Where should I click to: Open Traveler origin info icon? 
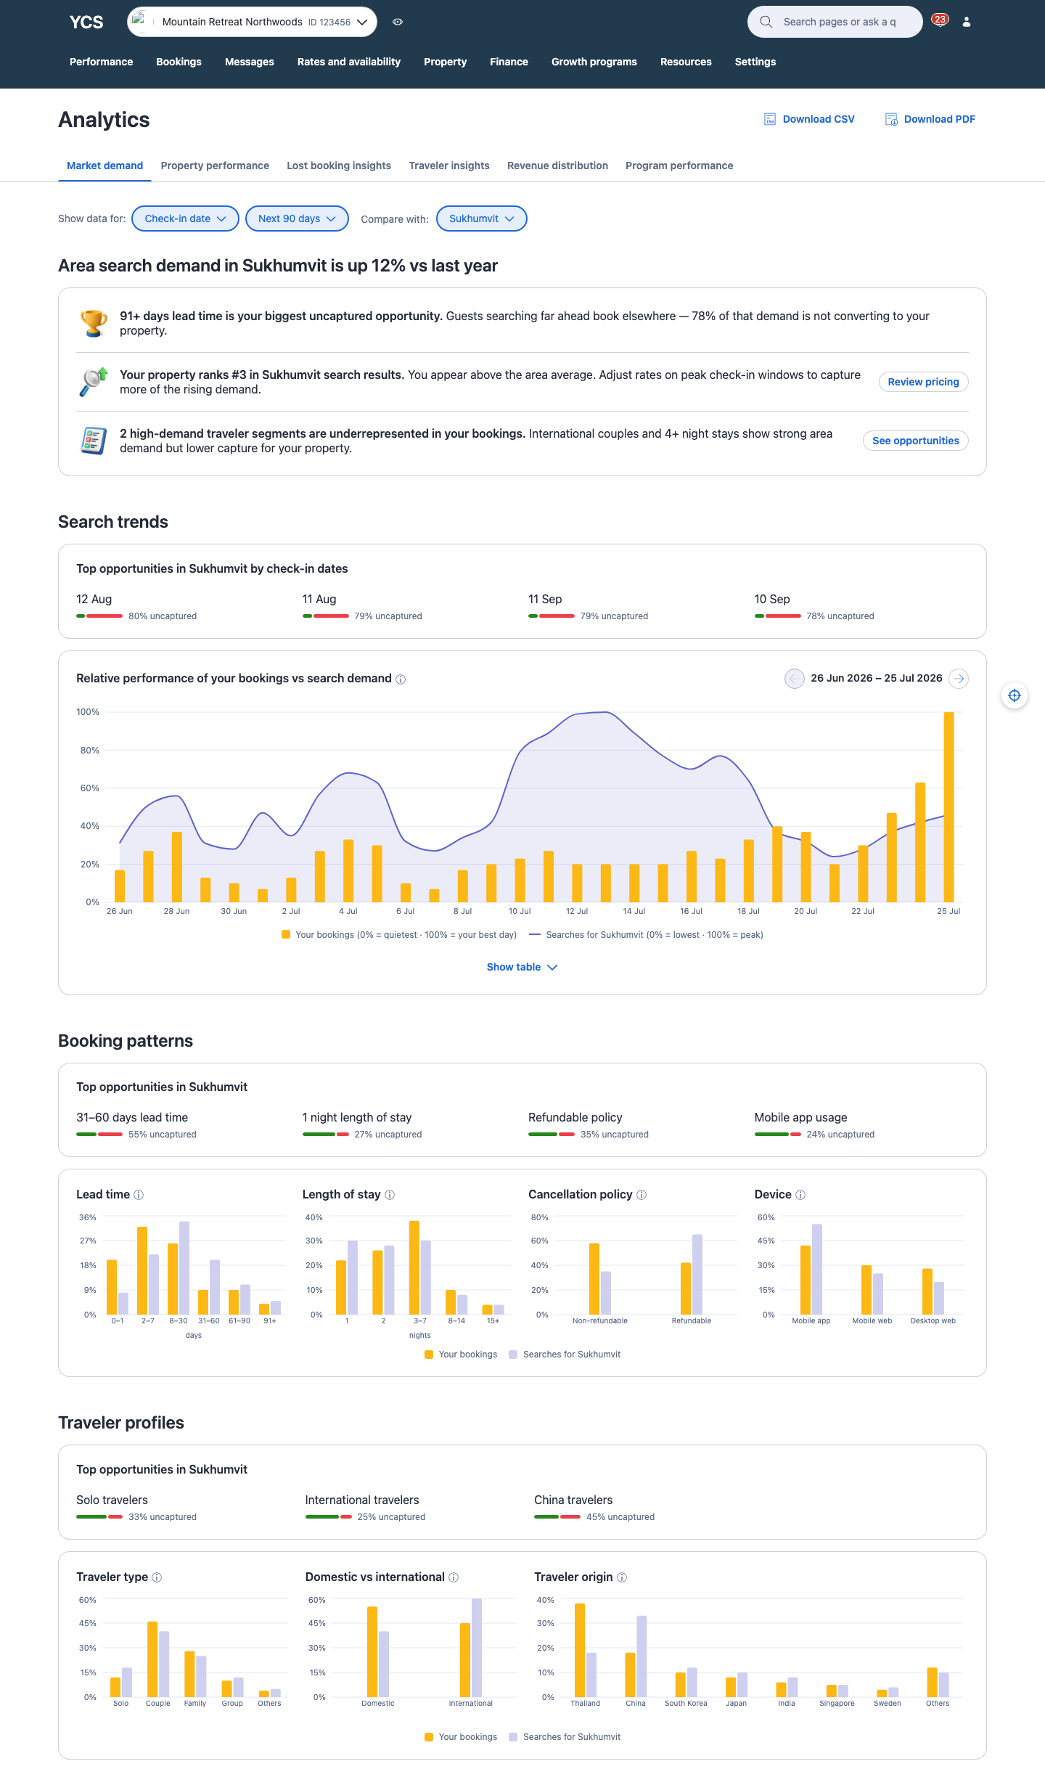point(622,1577)
